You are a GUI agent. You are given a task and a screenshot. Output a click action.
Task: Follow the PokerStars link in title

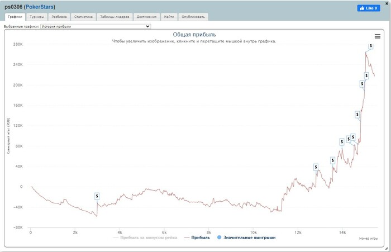point(40,7)
